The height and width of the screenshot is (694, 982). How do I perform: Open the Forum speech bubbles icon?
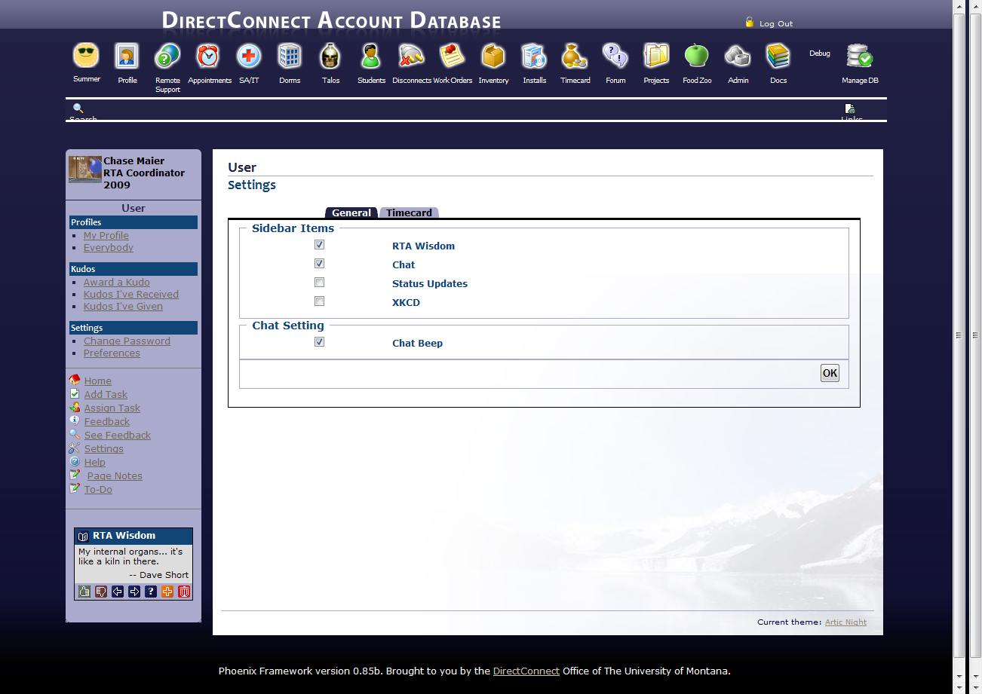pos(615,56)
